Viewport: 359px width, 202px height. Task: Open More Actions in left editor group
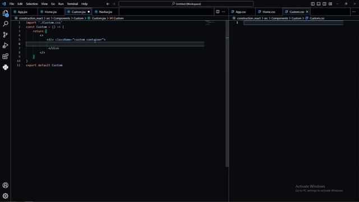(x=223, y=12)
